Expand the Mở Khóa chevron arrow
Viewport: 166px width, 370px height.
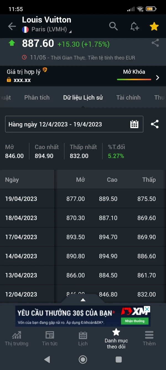click(x=157, y=77)
